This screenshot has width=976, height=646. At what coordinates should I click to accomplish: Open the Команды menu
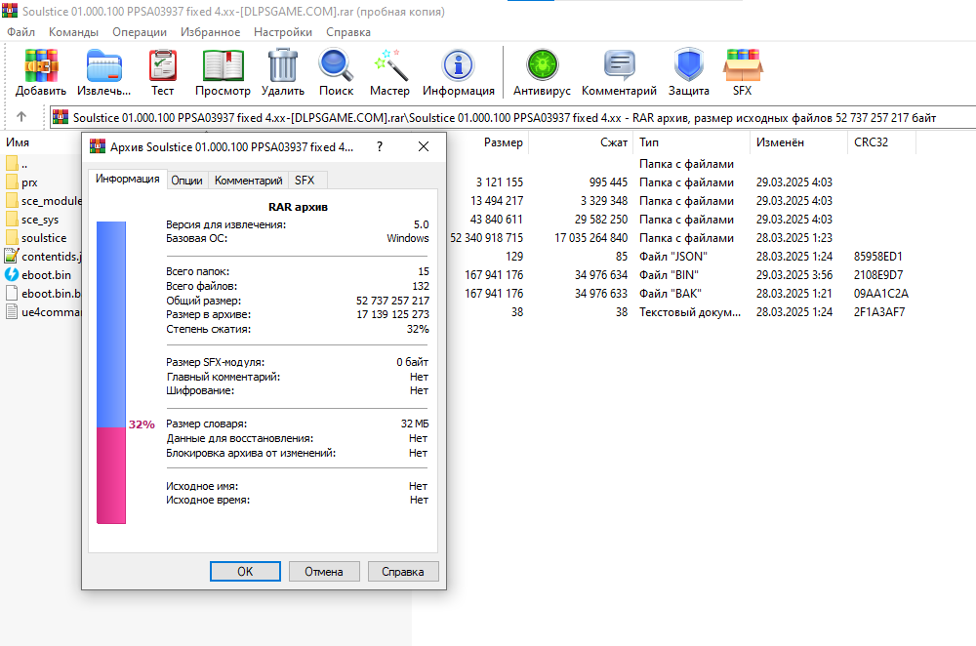73,32
